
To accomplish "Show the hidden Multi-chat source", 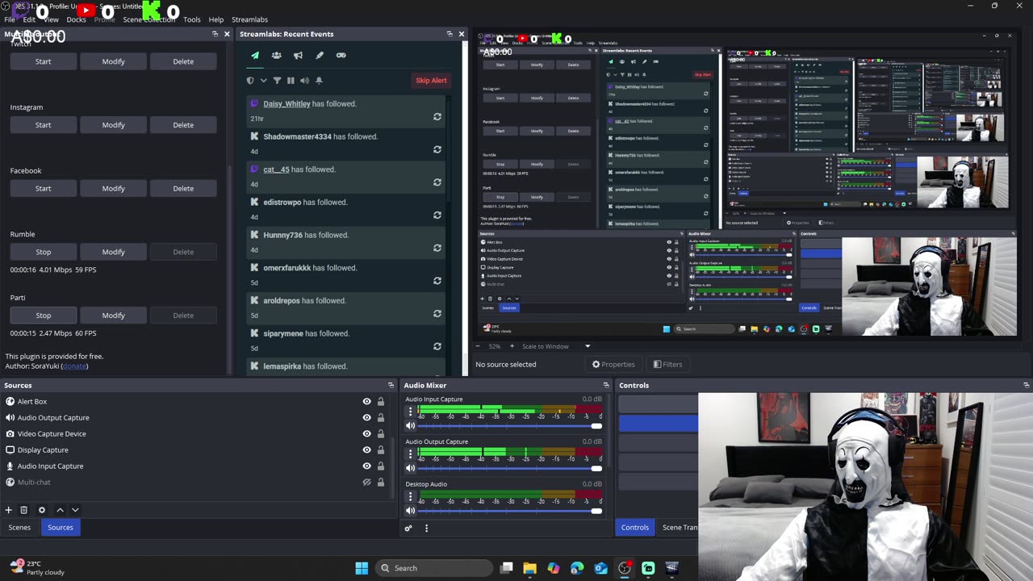I will [366, 482].
